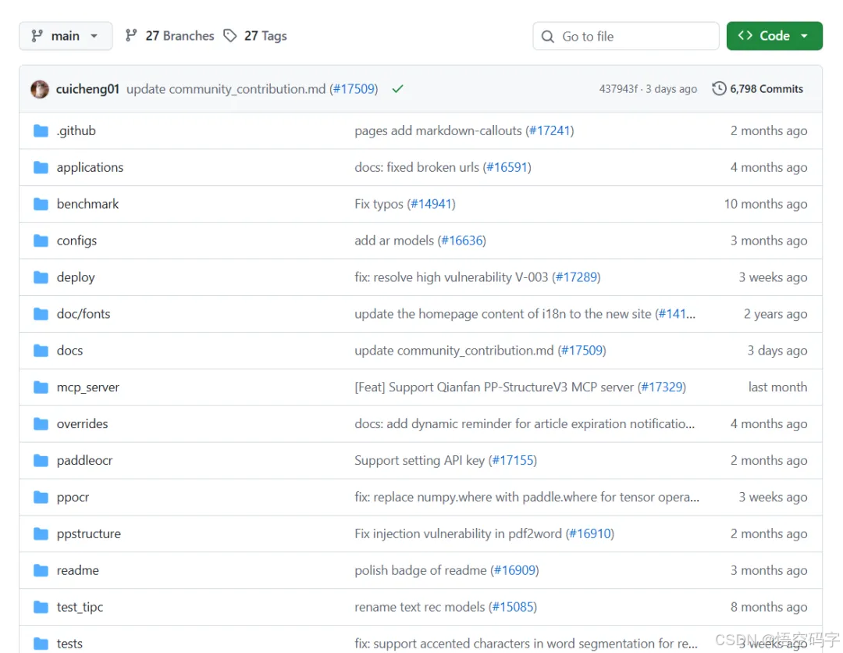Open pull request #17241
The image size is (843, 653).
(x=550, y=130)
